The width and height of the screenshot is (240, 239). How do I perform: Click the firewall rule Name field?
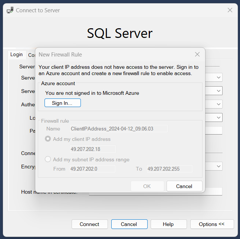(119, 129)
